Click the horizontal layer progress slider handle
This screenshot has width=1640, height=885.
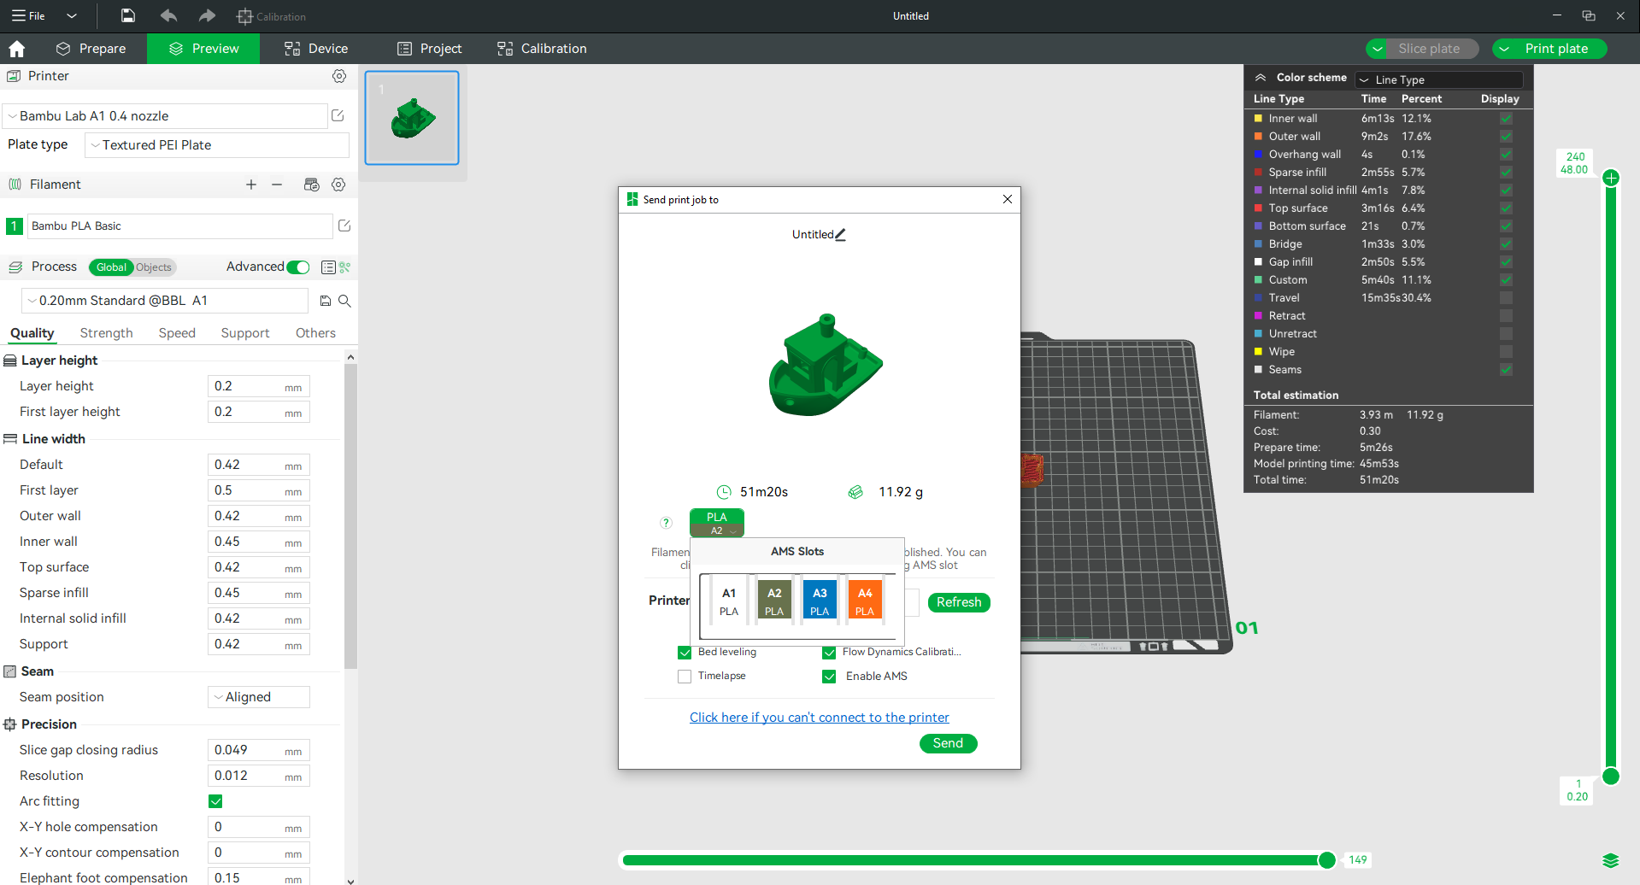(x=1326, y=860)
